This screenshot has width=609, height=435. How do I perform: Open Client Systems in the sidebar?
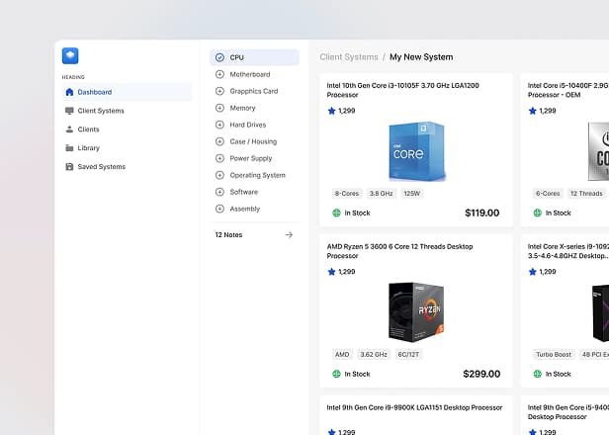click(100, 111)
